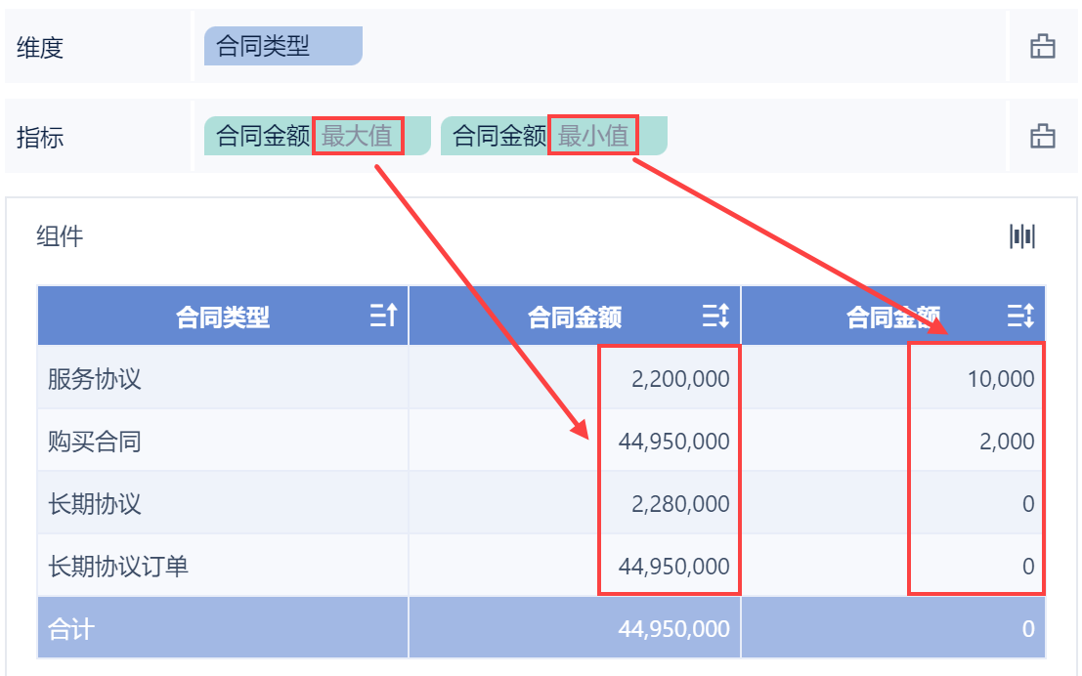Click the 合计 total row label
Screen dimensions: 1082x676
[71, 629]
